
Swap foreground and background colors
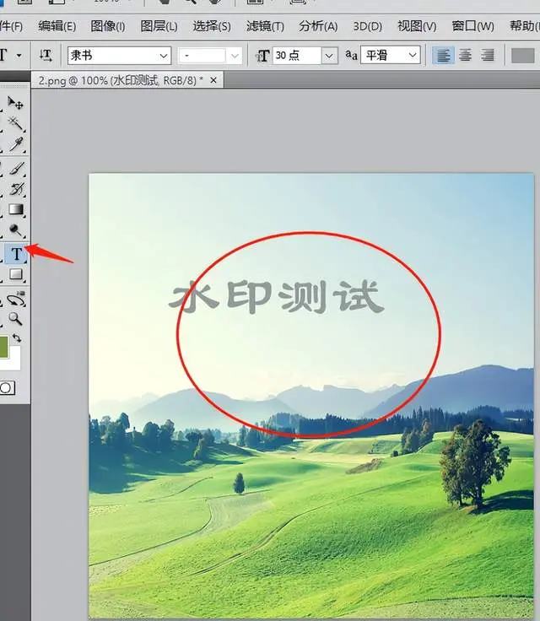point(17,338)
